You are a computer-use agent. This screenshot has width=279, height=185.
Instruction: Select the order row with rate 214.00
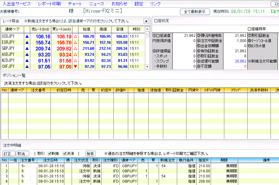click(140, 171)
